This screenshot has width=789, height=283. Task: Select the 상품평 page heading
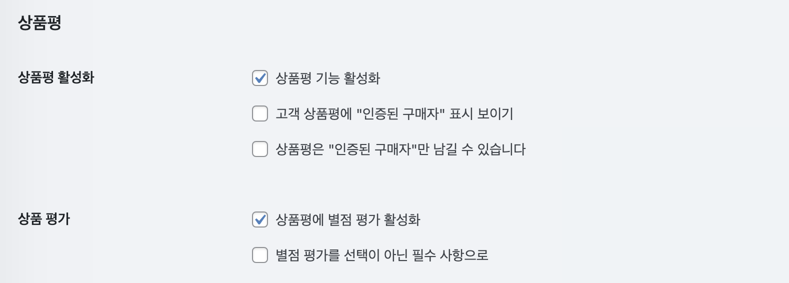pos(39,22)
